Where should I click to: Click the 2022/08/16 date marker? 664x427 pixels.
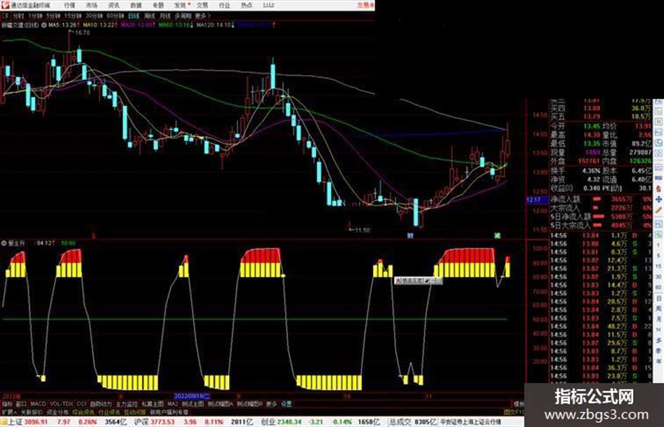point(192,396)
